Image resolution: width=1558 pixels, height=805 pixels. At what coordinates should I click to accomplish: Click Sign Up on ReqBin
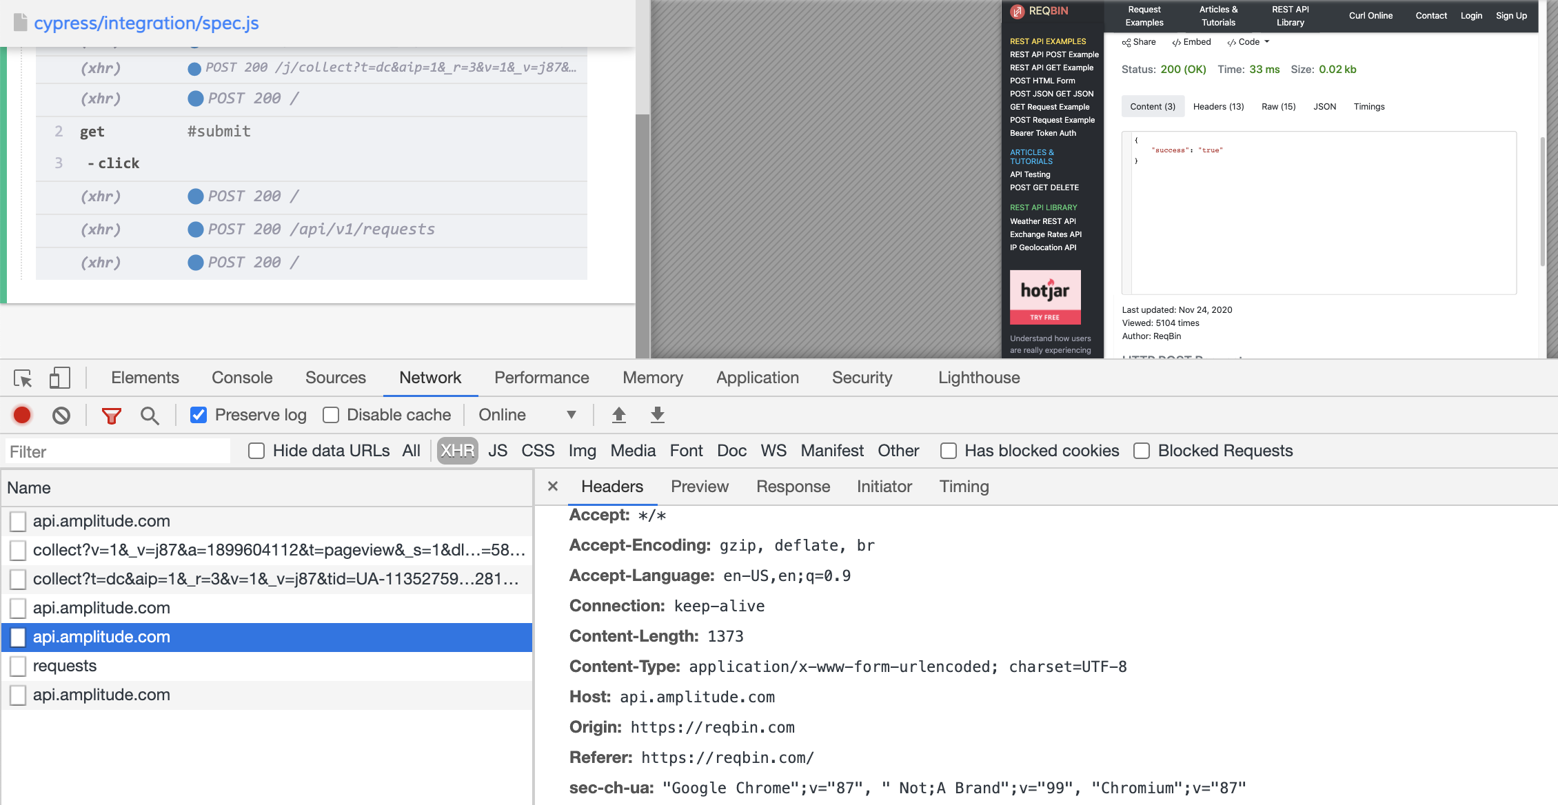(1511, 15)
